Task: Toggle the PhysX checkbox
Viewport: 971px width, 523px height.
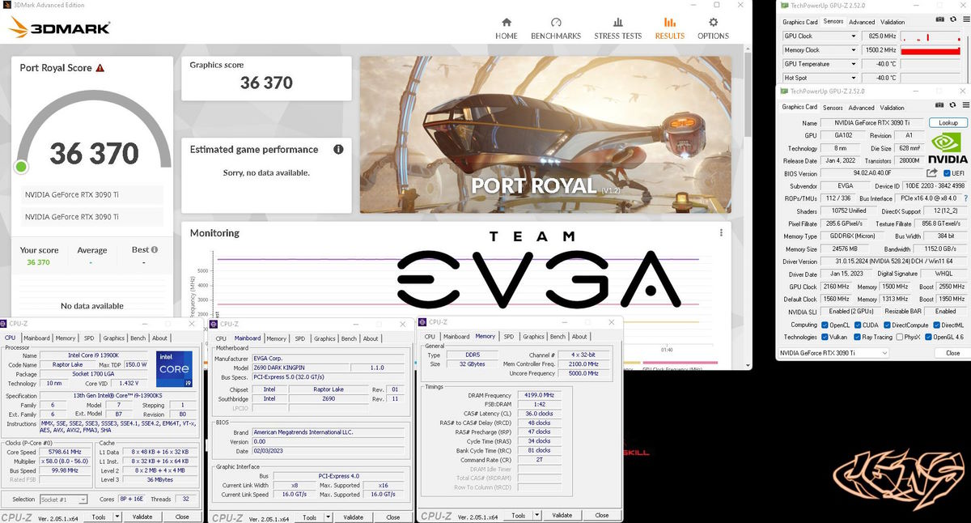Action: pos(899,337)
